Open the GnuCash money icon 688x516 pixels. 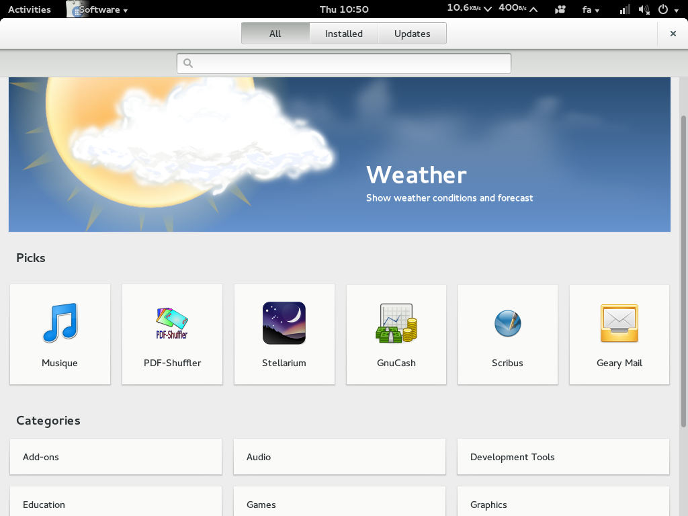pyautogui.click(x=396, y=323)
